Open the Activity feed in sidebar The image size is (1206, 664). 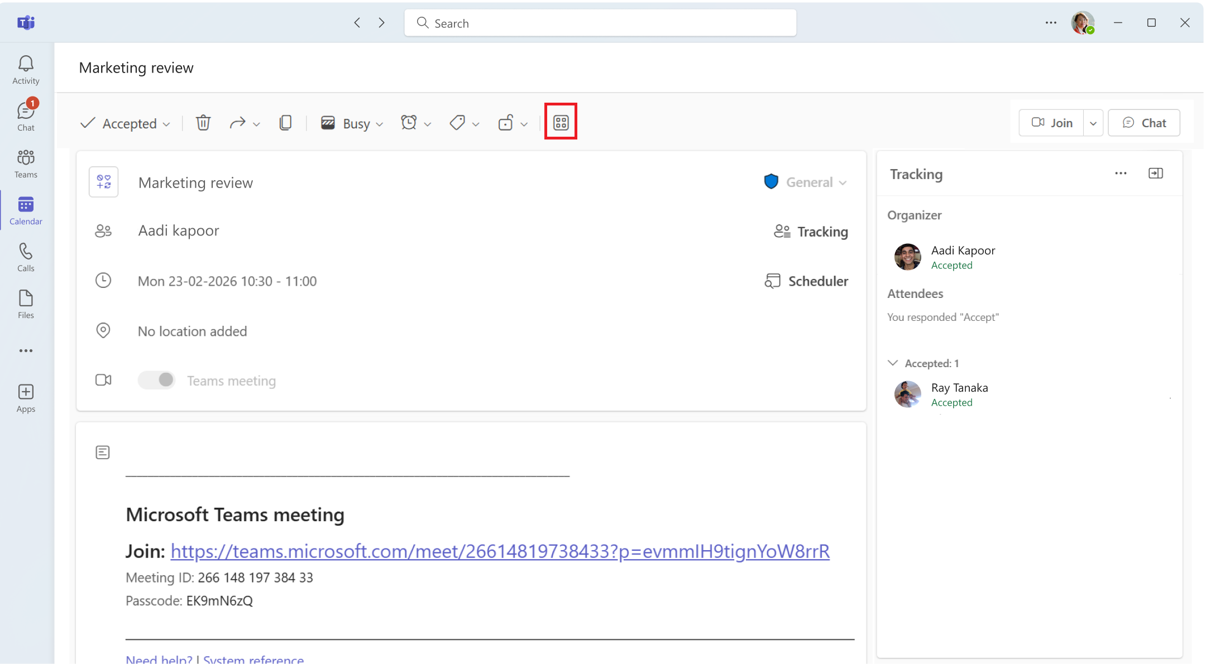(26, 70)
